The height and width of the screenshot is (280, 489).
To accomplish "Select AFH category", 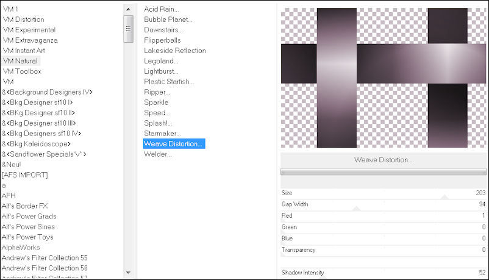I will coord(9,195).
